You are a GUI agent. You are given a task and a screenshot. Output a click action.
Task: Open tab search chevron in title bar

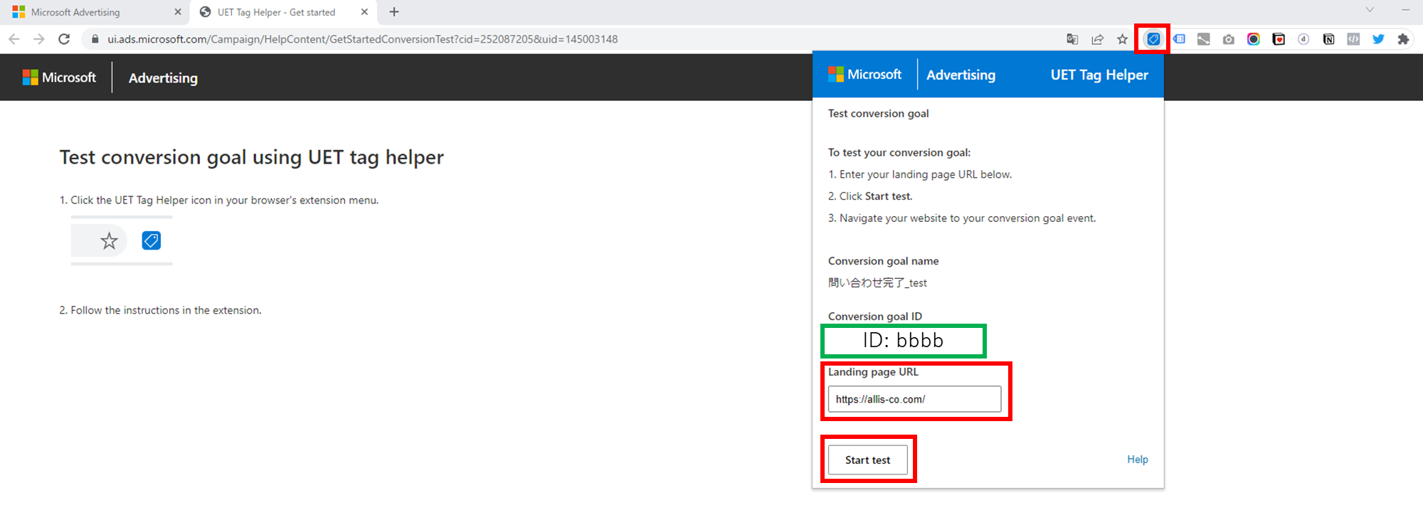coord(1370,10)
